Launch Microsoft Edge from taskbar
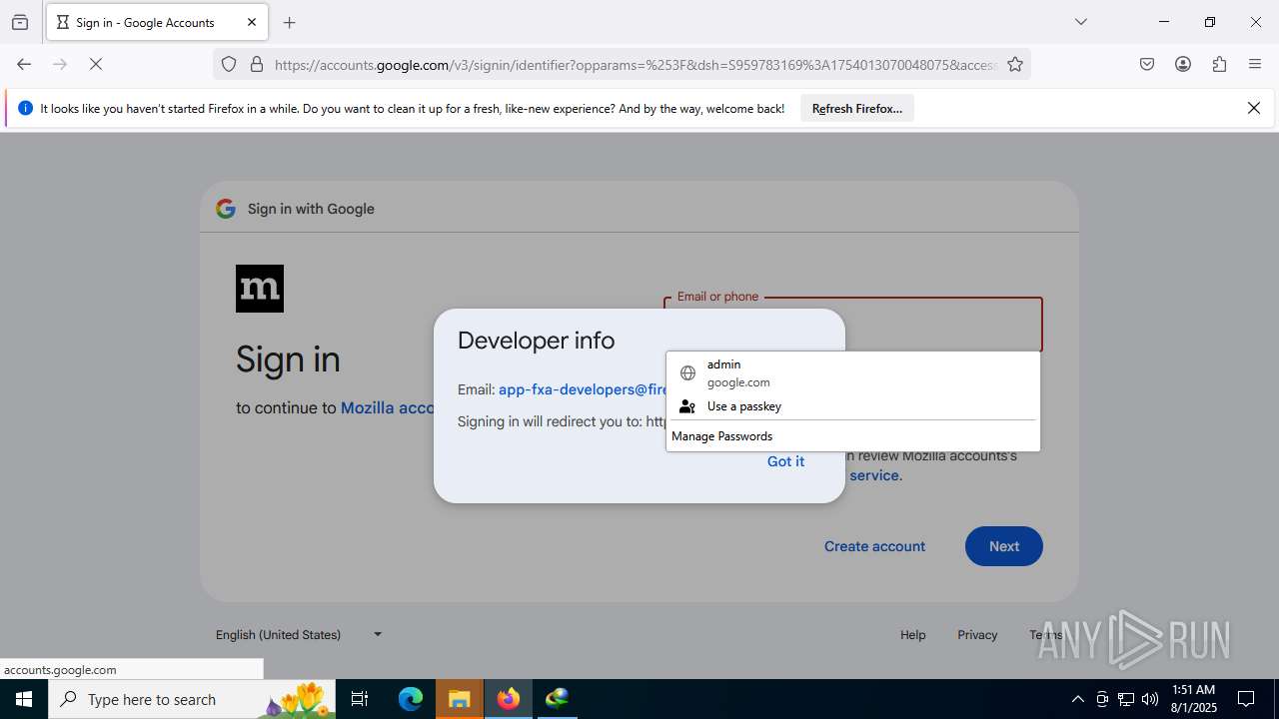 click(x=411, y=699)
